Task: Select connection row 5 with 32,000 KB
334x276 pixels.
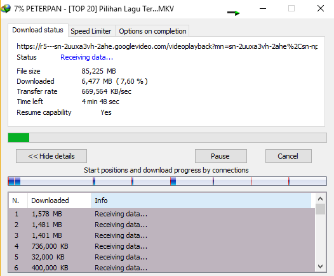Action: point(162,257)
